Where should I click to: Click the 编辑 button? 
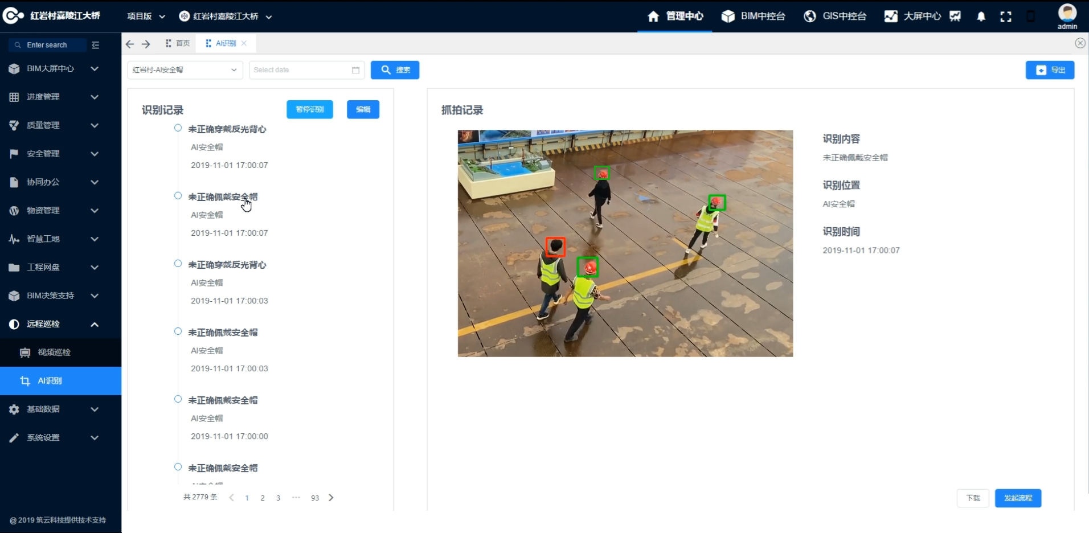tap(363, 109)
